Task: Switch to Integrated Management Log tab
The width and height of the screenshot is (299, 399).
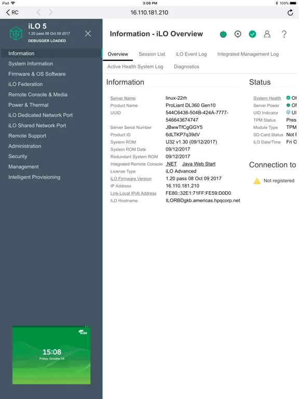Action: click(248, 54)
